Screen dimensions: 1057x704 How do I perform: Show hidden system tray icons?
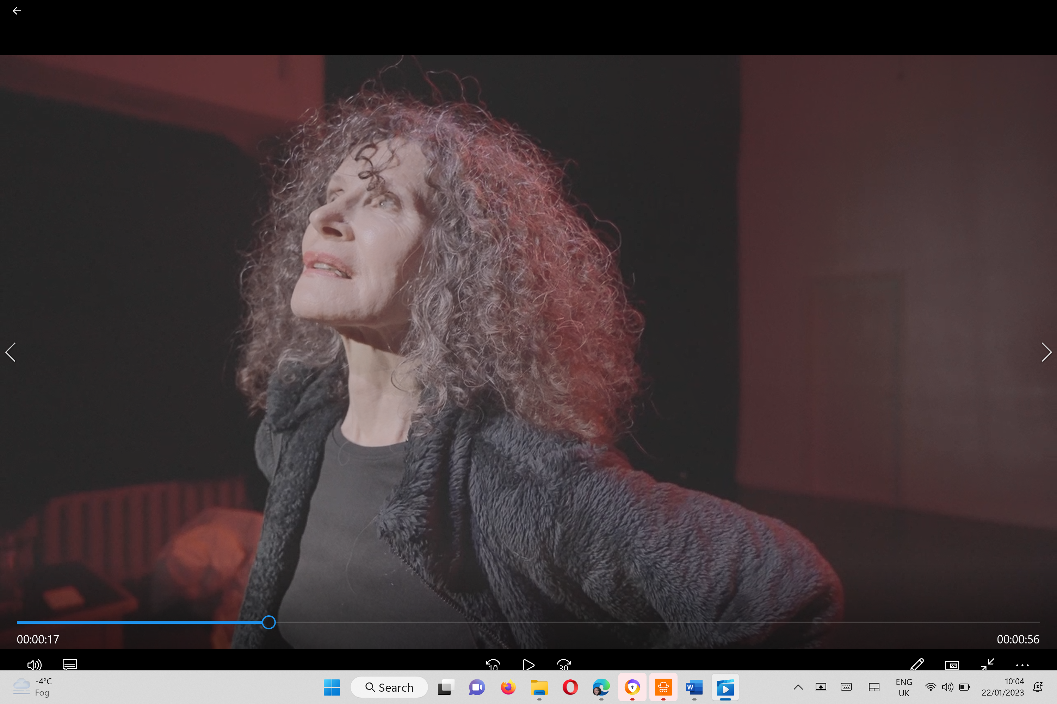[798, 687]
